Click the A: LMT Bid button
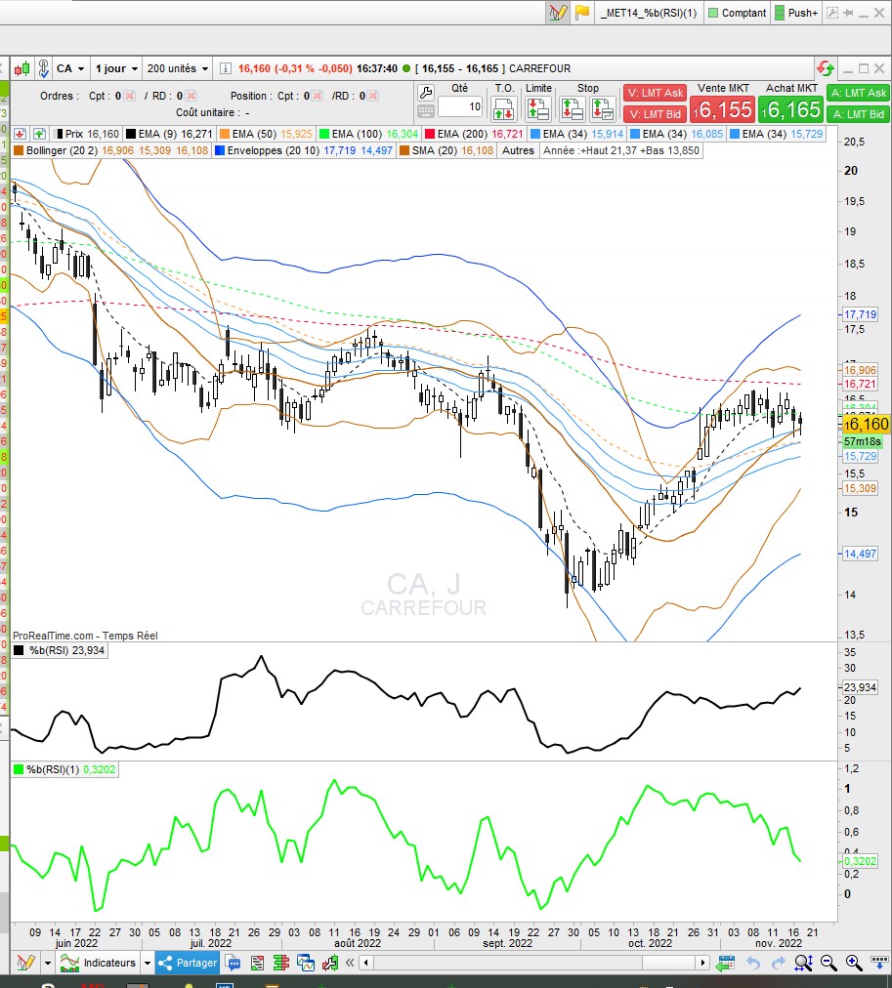The height and width of the screenshot is (988, 892). coord(858,114)
